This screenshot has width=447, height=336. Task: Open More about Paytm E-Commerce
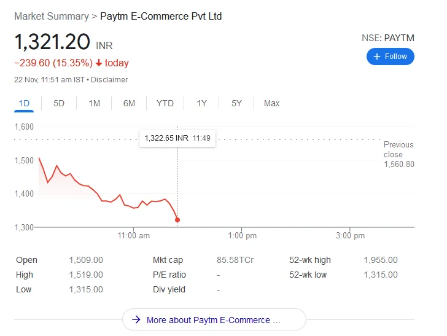(214, 320)
